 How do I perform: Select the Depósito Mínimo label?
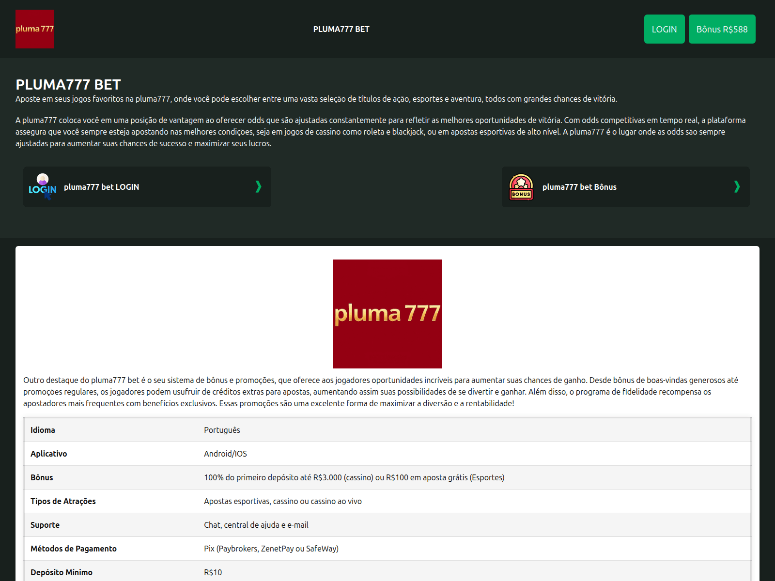coord(62,572)
